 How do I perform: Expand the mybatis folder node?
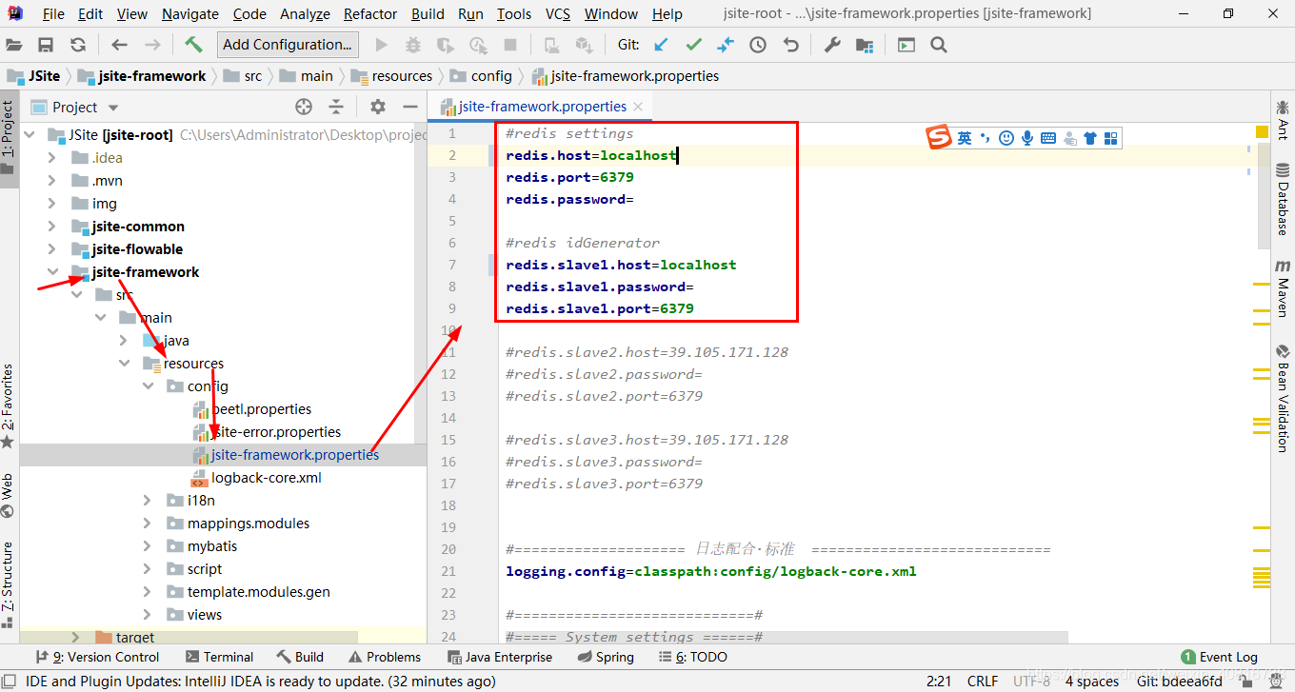click(x=148, y=546)
